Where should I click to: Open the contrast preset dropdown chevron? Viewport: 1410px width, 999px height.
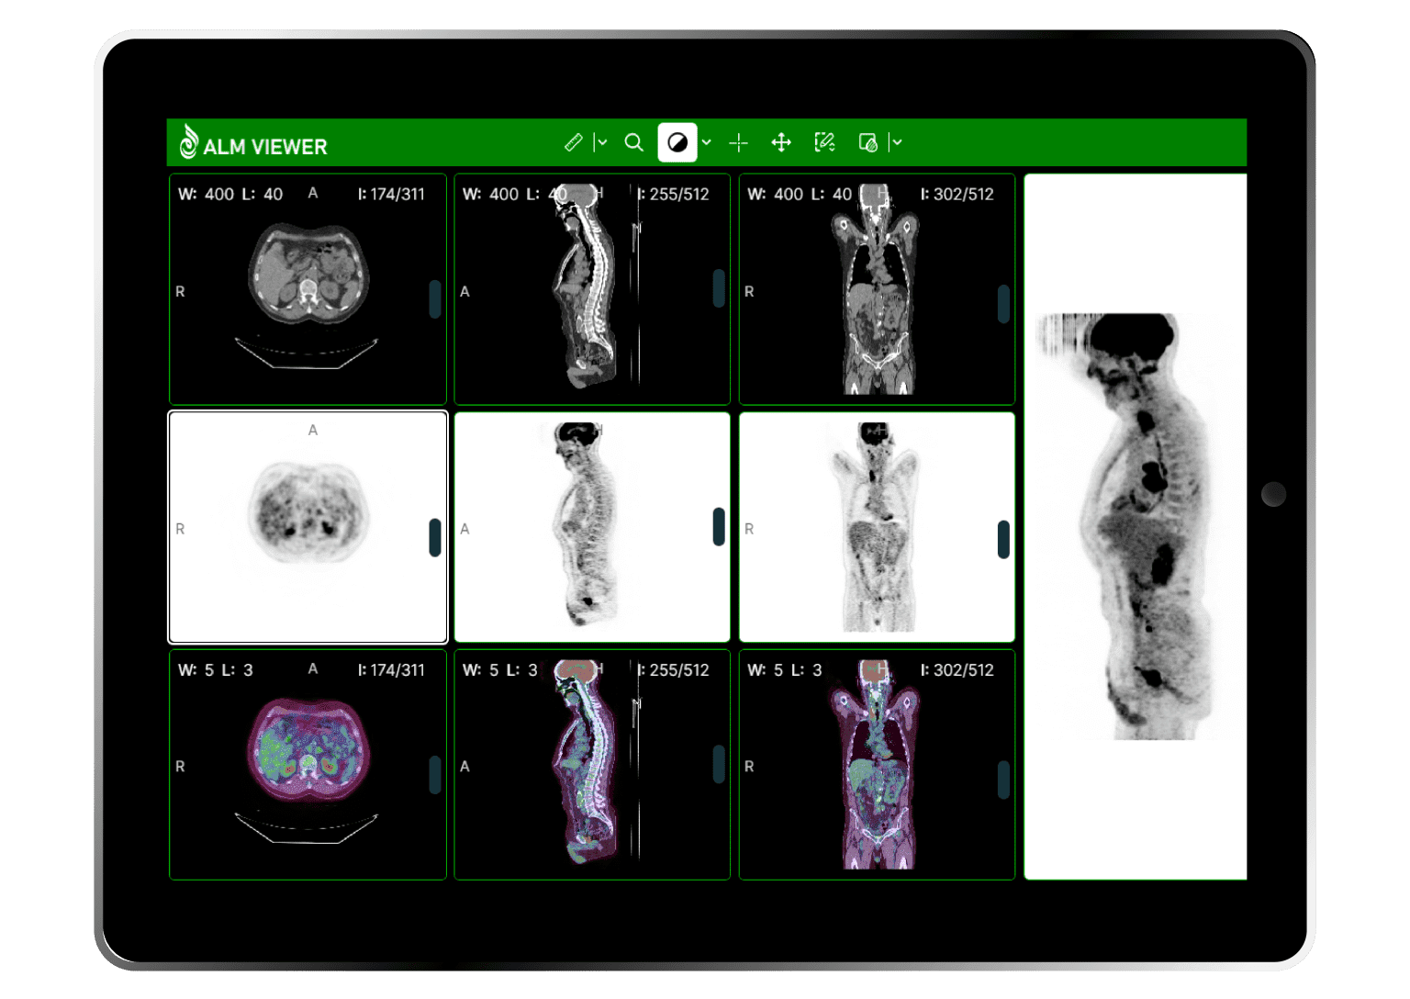tap(706, 142)
